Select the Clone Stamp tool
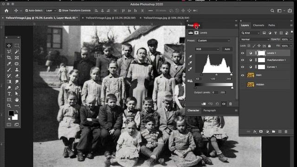Viewport: 297px width, 167px height. pyautogui.click(x=17, y=70)
